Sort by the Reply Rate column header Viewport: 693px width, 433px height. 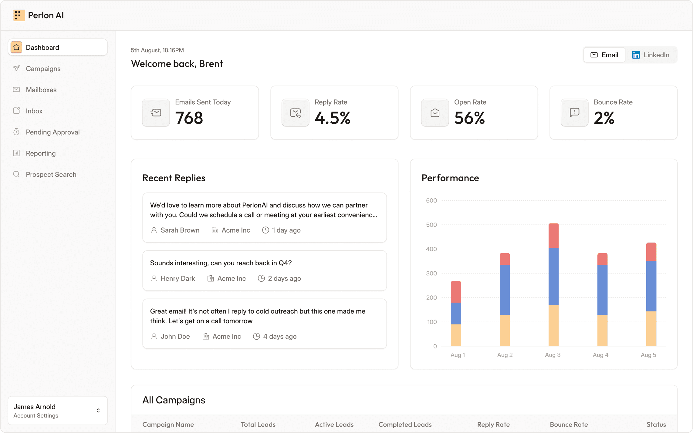pos(493,425)
